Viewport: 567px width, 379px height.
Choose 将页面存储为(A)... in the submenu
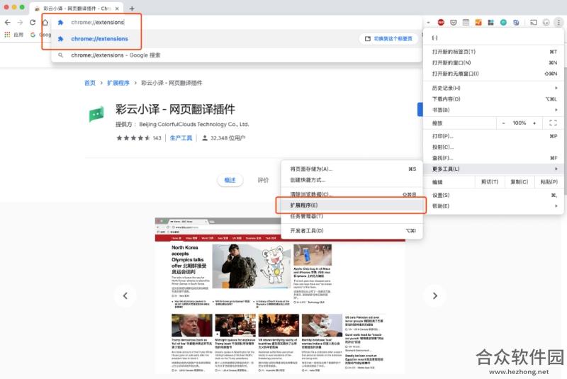352,169
